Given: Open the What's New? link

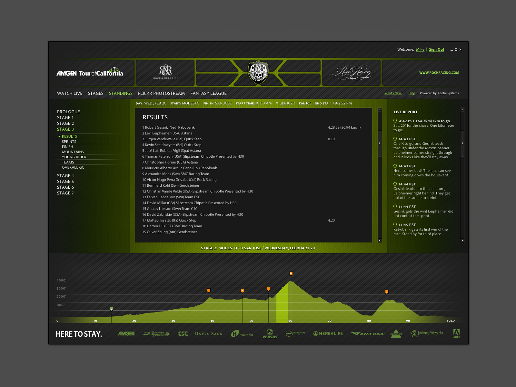Looking at the screenshot, I should [393, 93].
